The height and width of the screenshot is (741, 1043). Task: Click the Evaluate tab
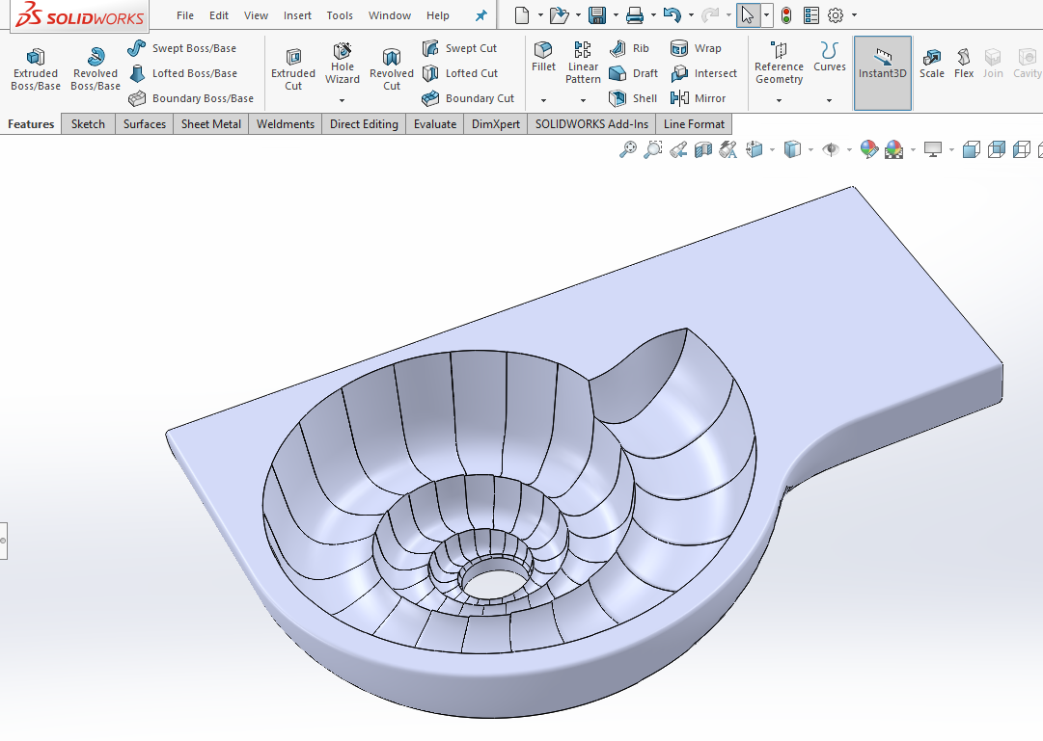click(434, 123)
